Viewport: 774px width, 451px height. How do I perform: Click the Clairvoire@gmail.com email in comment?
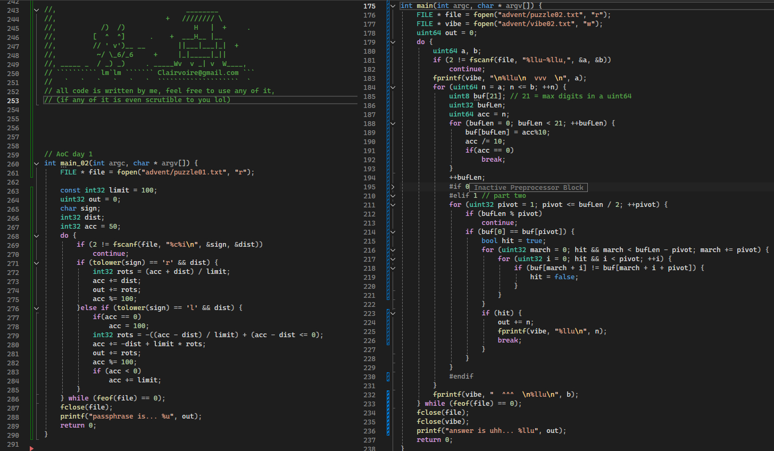(x=198, y=73)
